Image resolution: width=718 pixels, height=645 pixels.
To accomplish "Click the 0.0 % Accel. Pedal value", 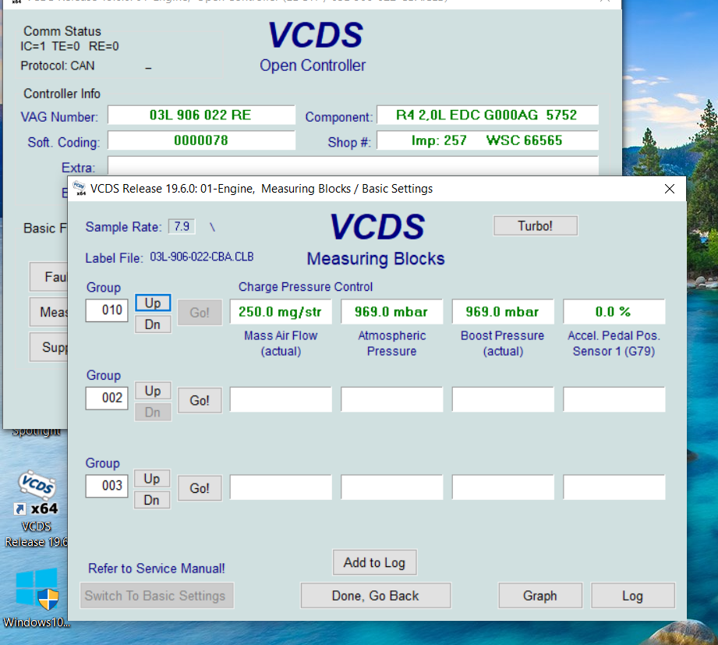I will tap(614, 312).
